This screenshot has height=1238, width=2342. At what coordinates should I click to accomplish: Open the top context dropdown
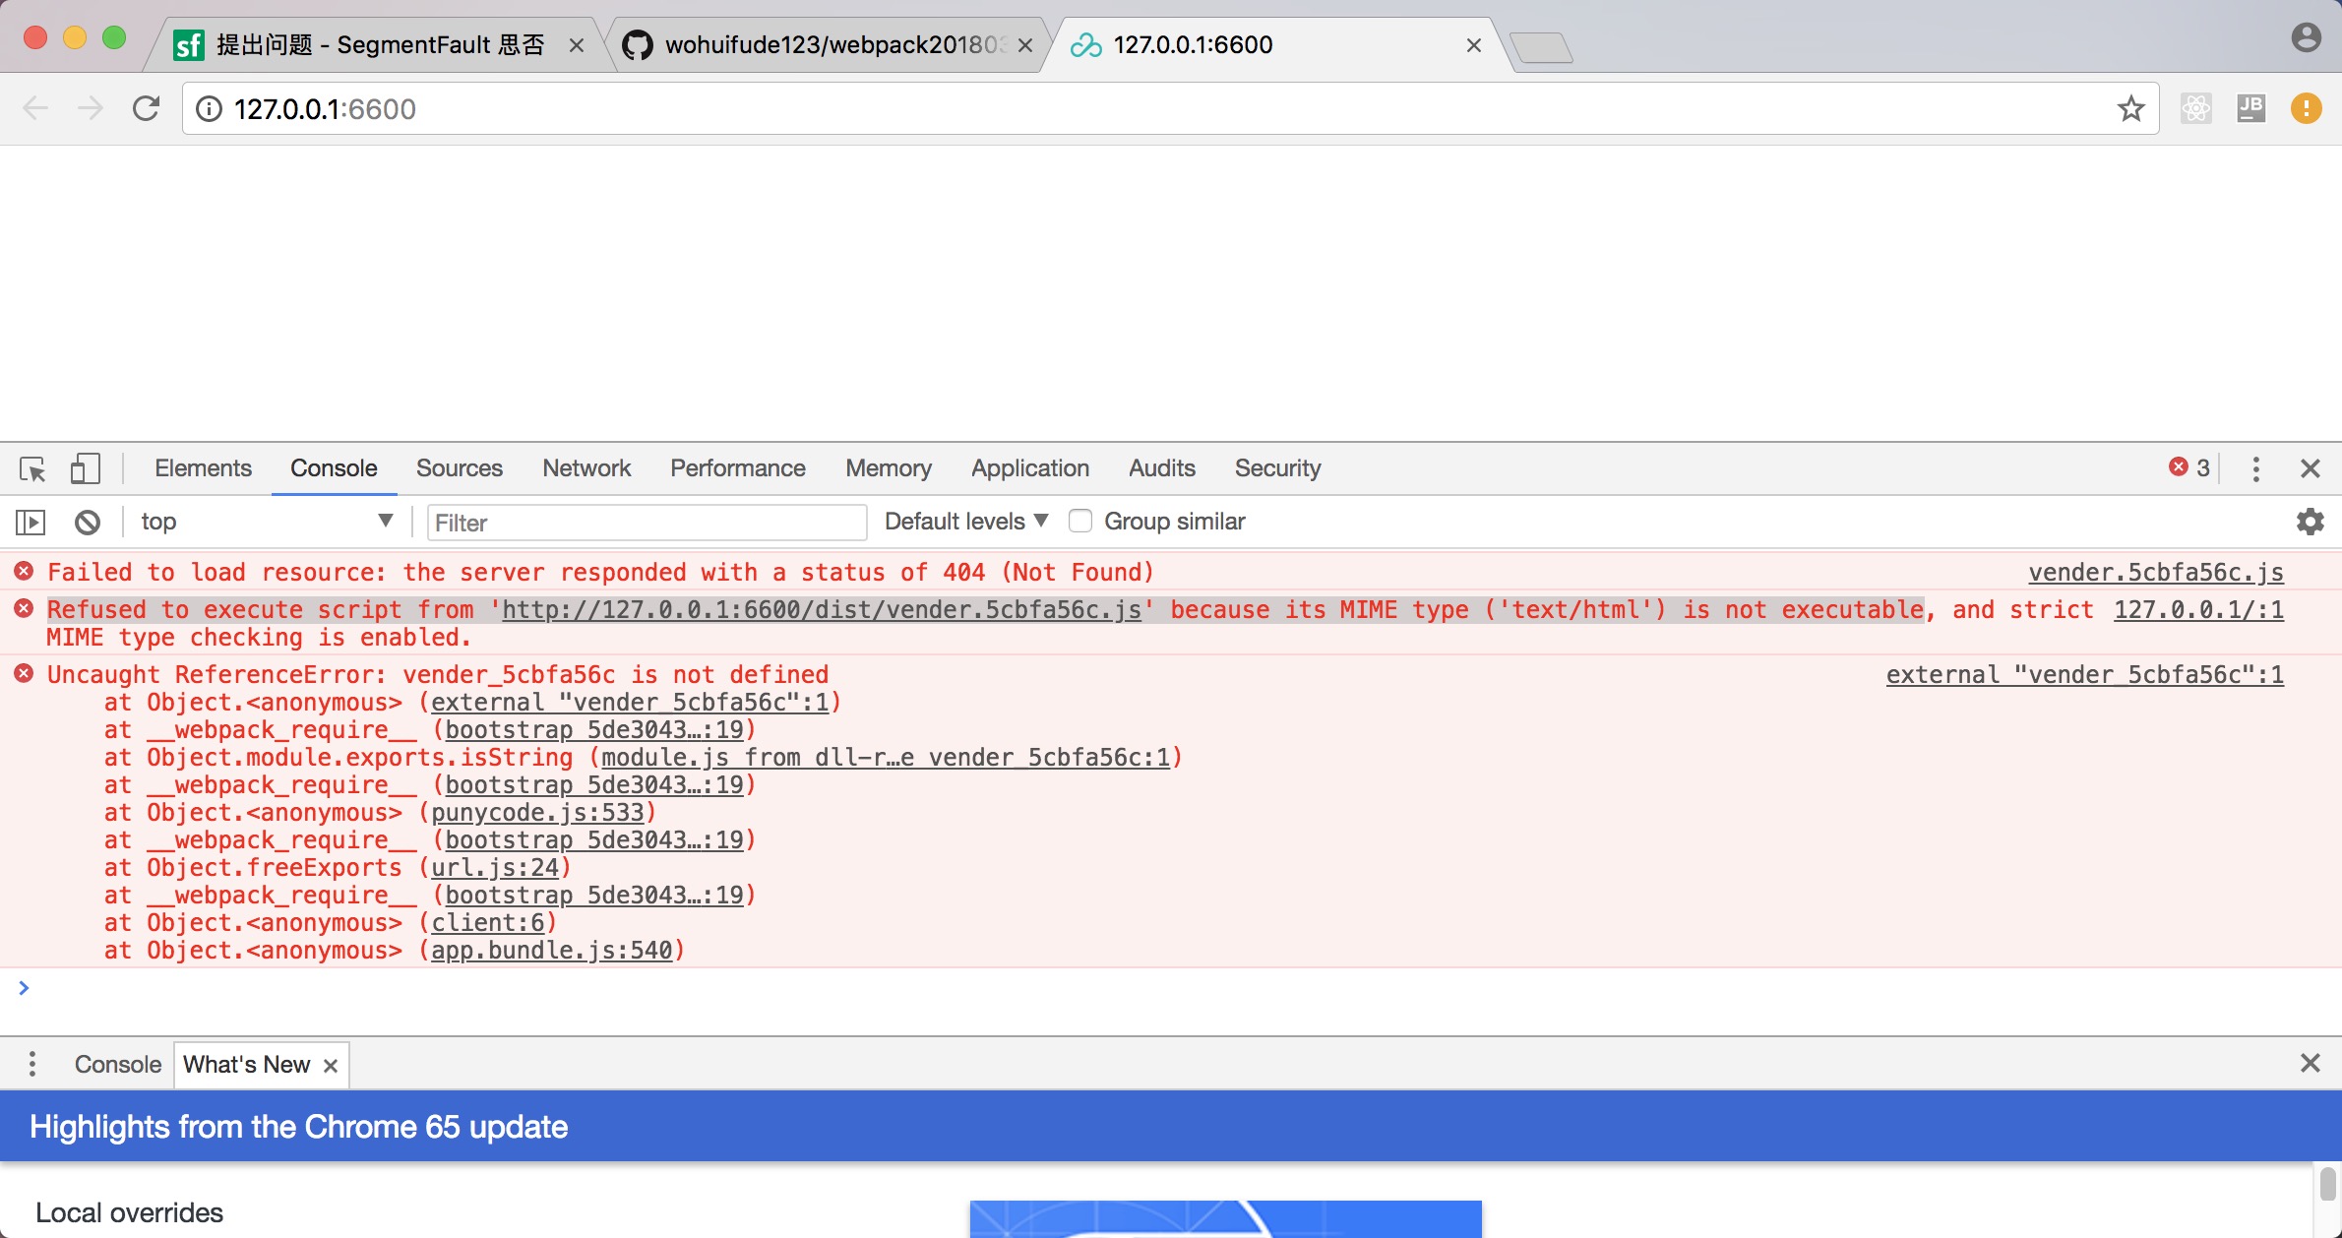coord(266,522)
